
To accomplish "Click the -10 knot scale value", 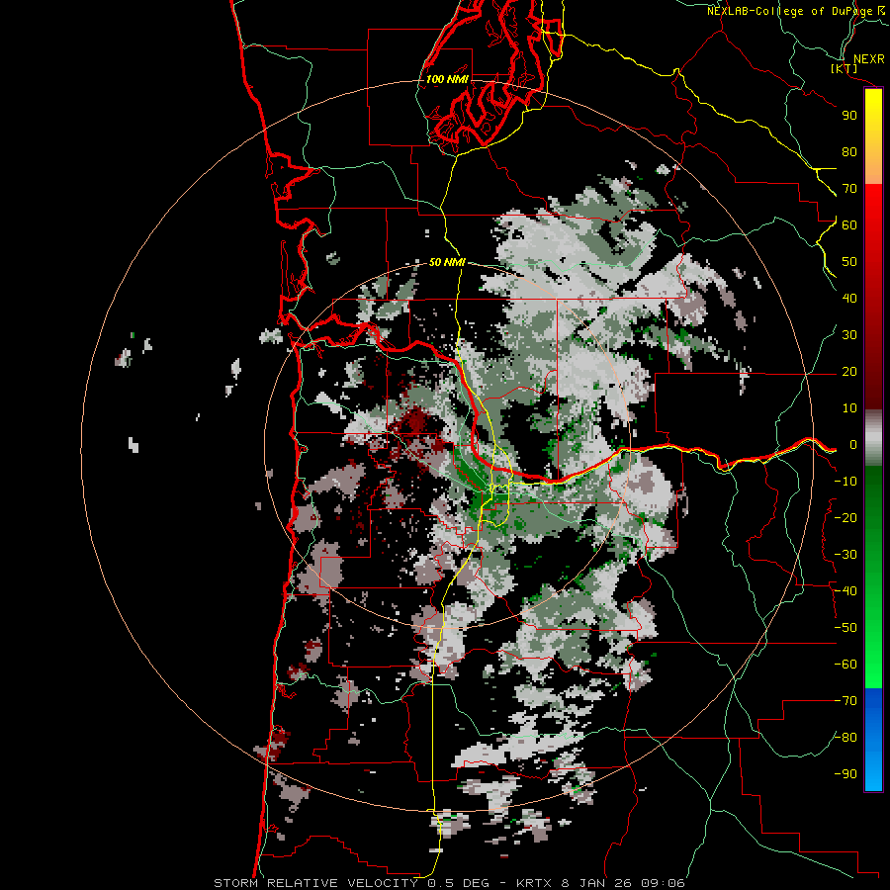I will coord(845,482).
